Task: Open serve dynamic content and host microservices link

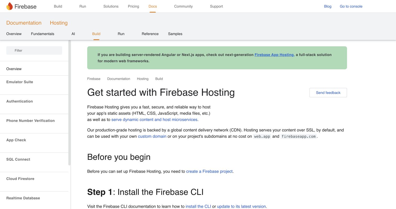Action: tap(154, 120)
